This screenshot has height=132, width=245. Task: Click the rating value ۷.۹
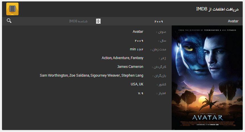pos(141,93)
